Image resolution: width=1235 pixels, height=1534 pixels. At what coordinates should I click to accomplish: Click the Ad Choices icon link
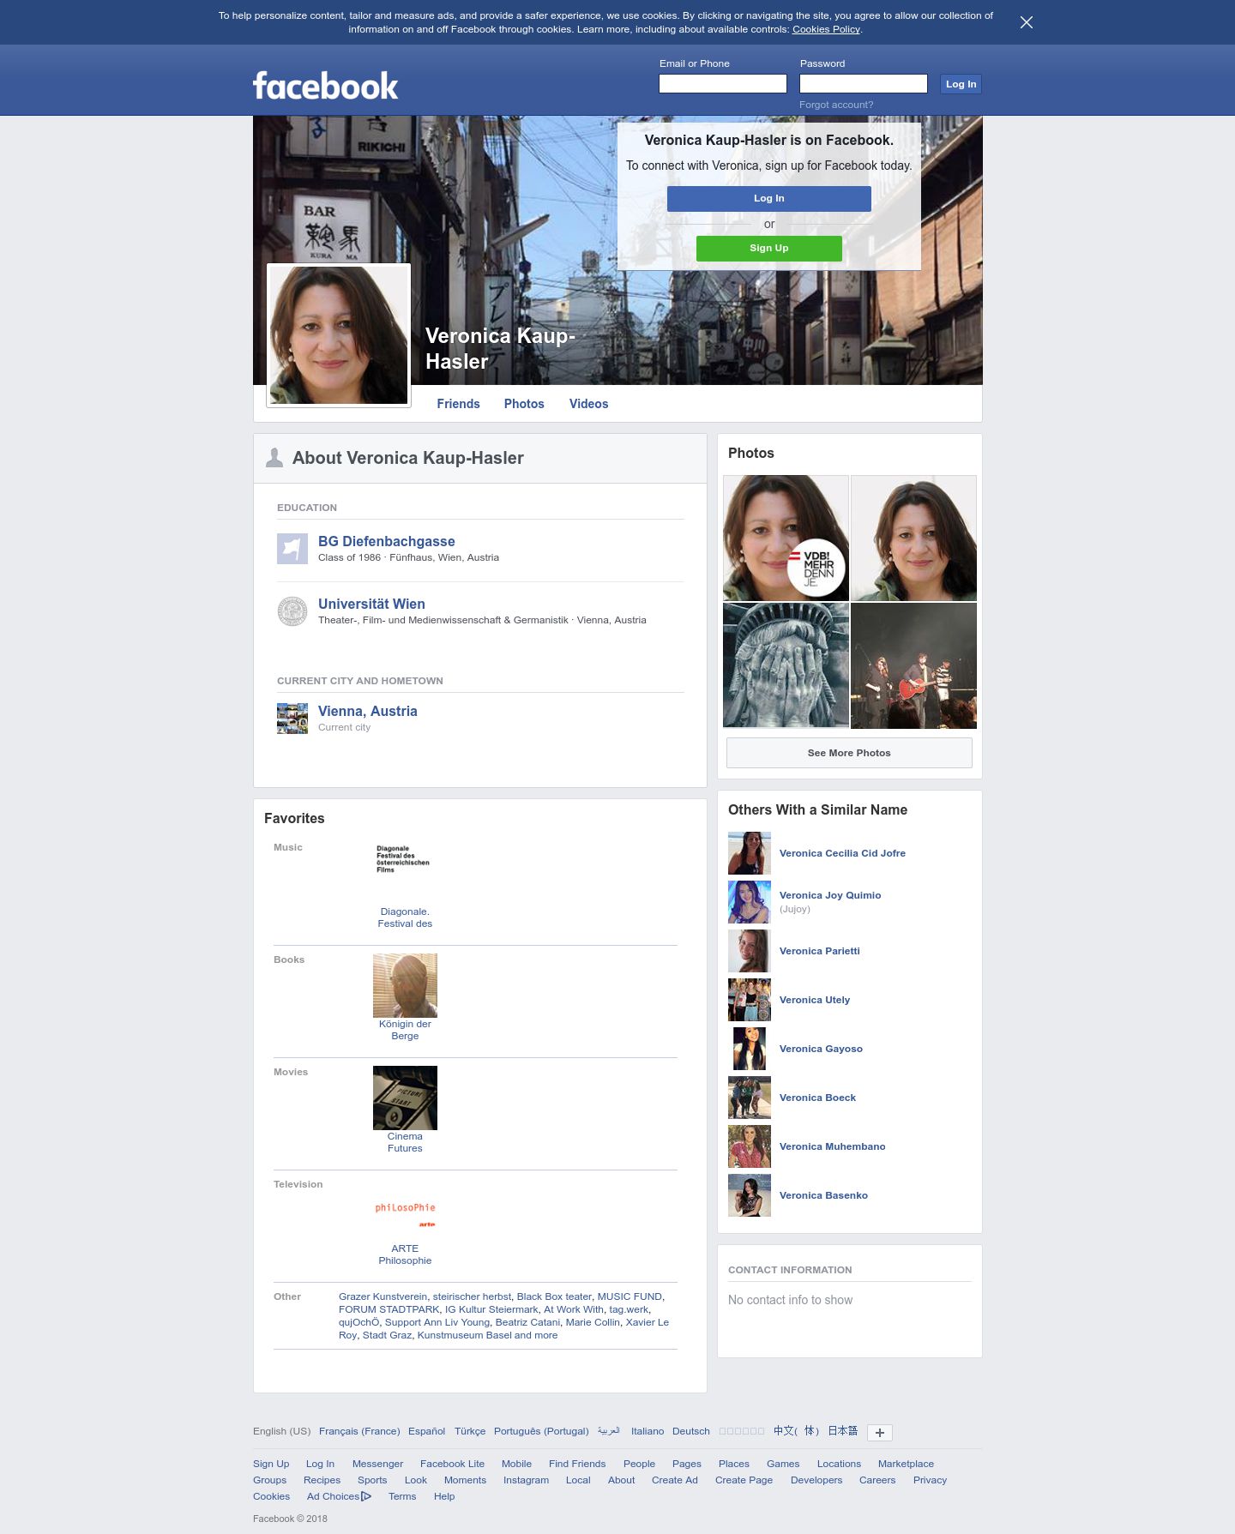pos(339,1496)
